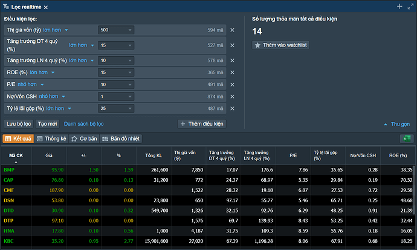Close the Lọc realtime tab
417x250 pixels.
point(46,7)
